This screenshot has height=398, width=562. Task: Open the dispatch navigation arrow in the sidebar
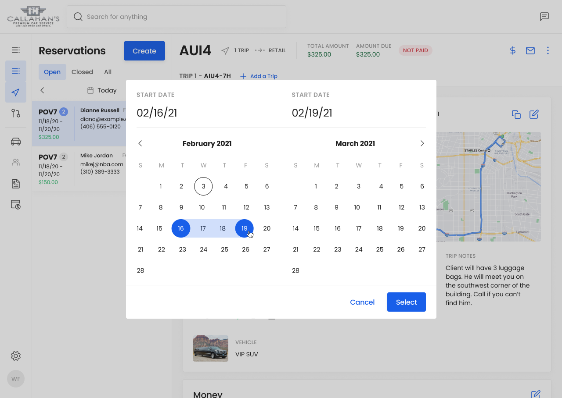(15, 92)
